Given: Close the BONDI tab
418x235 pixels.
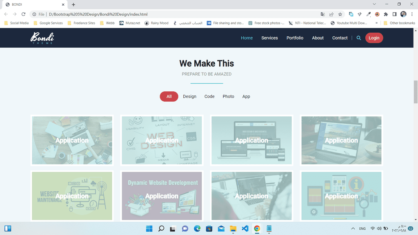Looking at the screenshot, I should point(63,4).
